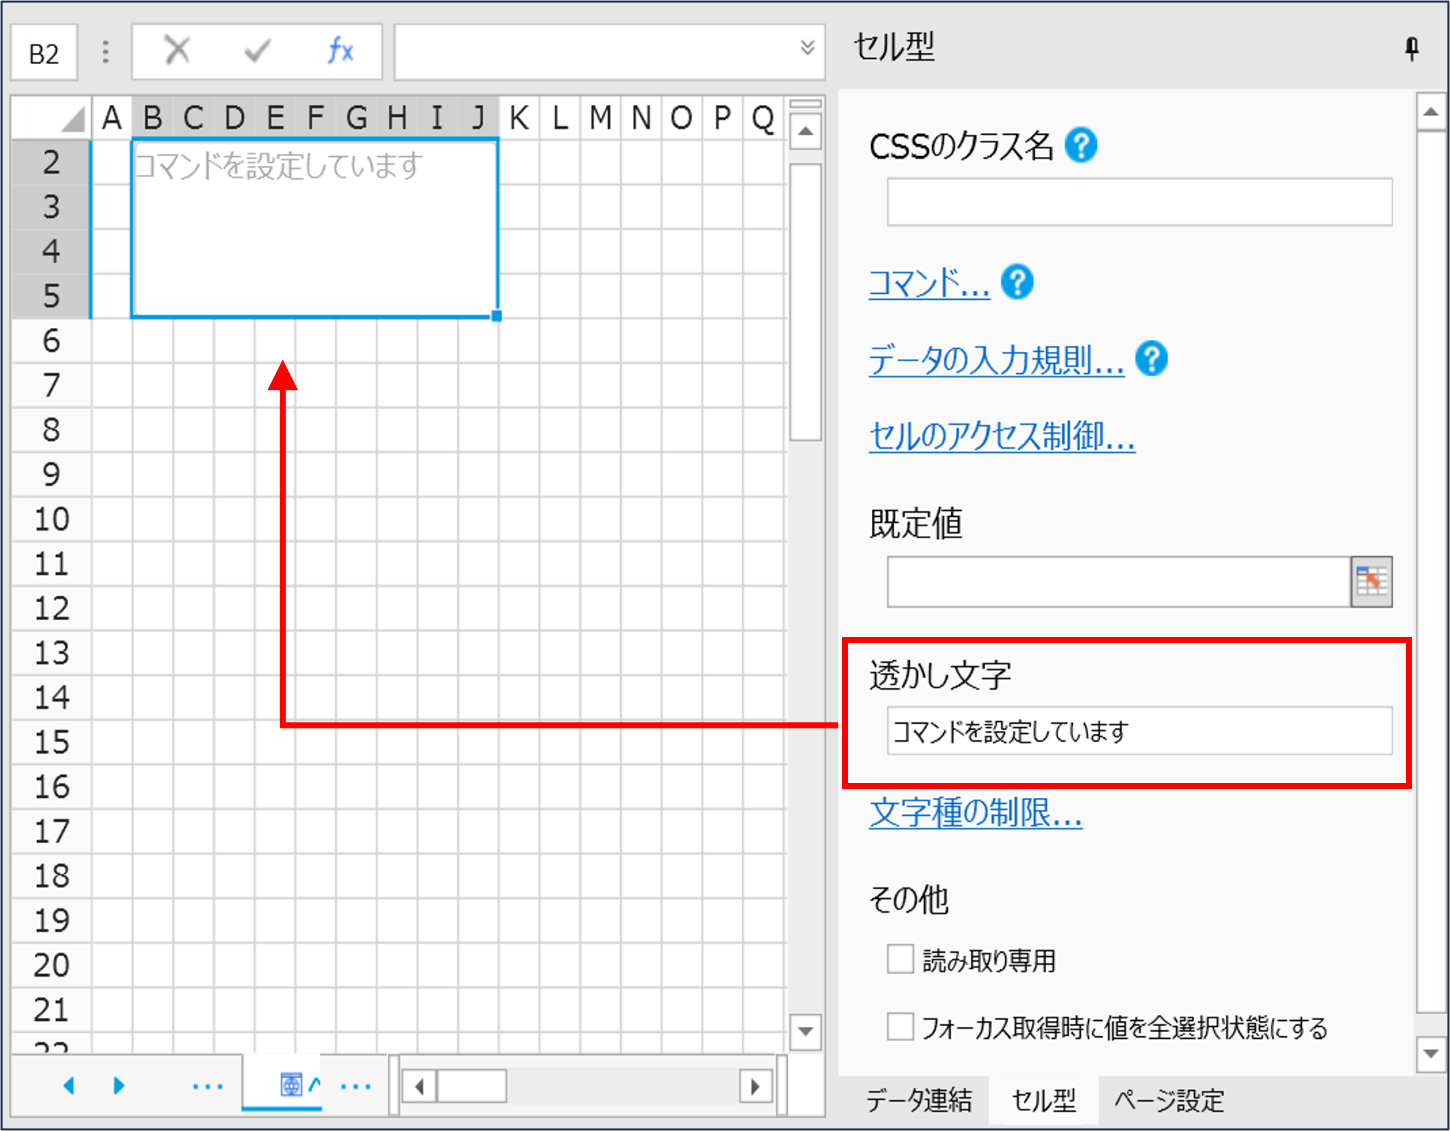Open the 文字種の制限... link
The image size is (1450, 1131).
975,813
